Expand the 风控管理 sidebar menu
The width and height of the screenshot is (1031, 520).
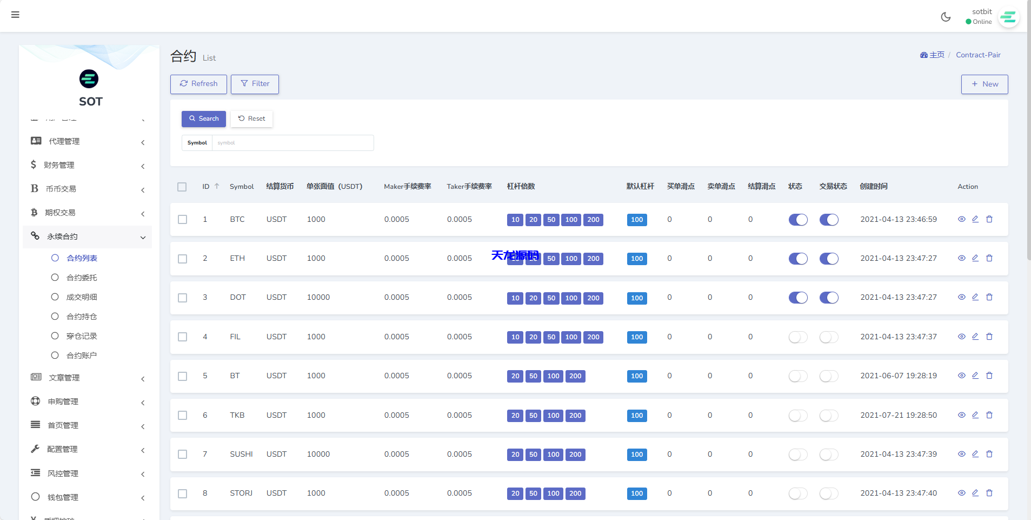[87, 473]
